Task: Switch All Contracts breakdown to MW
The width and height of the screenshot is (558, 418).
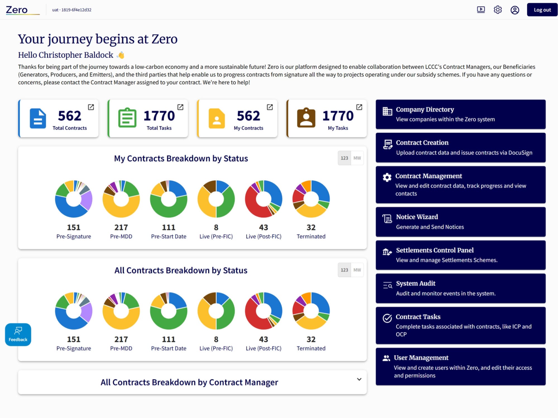Action: [357, 270]
